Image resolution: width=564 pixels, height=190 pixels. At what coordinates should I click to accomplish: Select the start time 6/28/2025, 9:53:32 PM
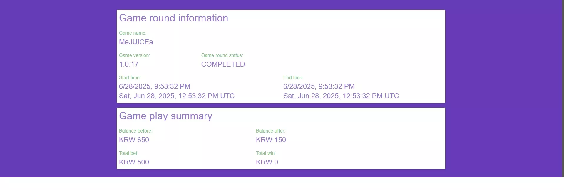[155, 86]
